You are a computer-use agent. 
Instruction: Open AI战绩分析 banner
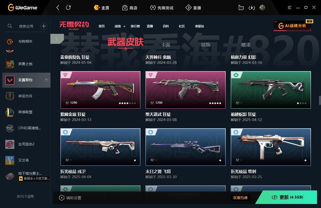coord(292,26)
